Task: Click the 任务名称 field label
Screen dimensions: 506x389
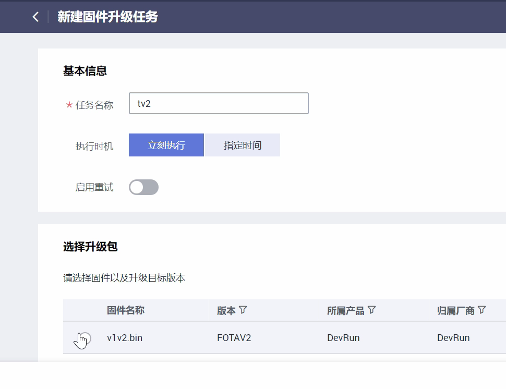Action: click(x=94, y=105)
